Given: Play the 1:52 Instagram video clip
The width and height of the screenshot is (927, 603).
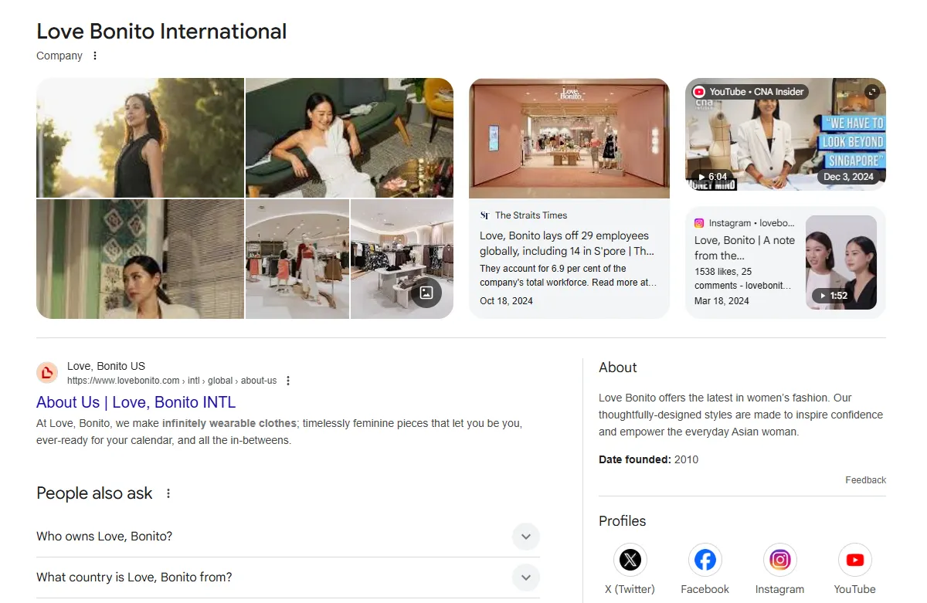Looking at the screenshot, I should pos(840,263).
